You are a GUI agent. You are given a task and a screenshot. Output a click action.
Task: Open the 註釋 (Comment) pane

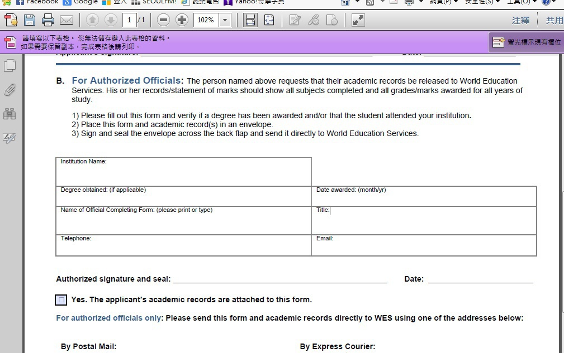520,21
